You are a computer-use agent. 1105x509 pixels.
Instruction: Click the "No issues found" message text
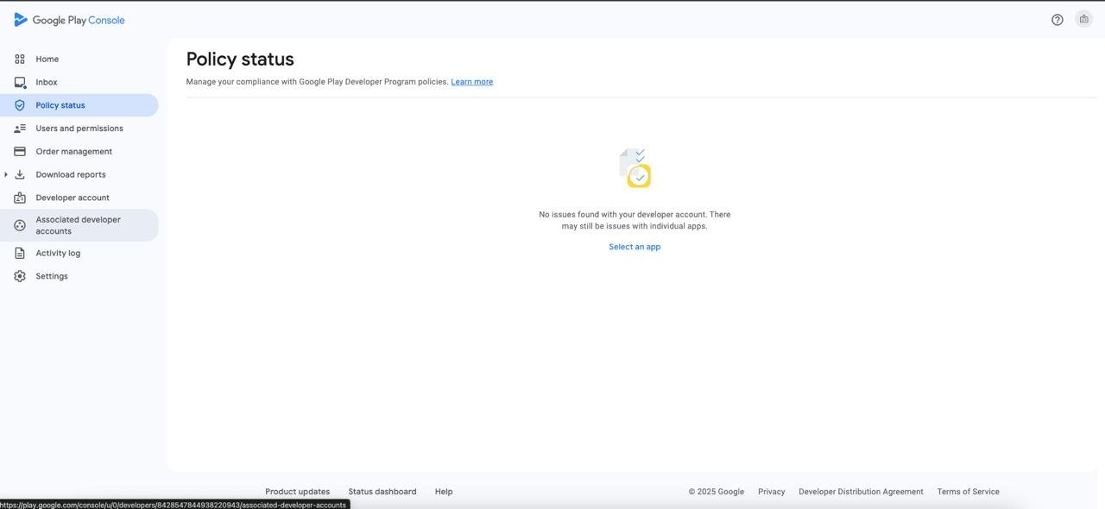pyautogui.click(x=635, y=220)
